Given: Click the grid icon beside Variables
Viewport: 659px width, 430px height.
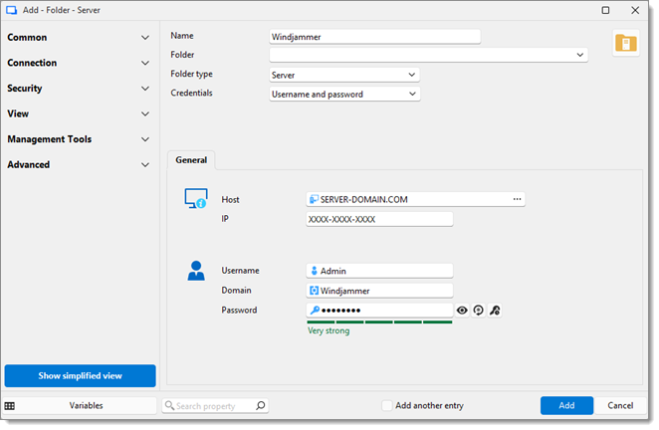Looking at the screenshot, I should [x=10, y=406].
